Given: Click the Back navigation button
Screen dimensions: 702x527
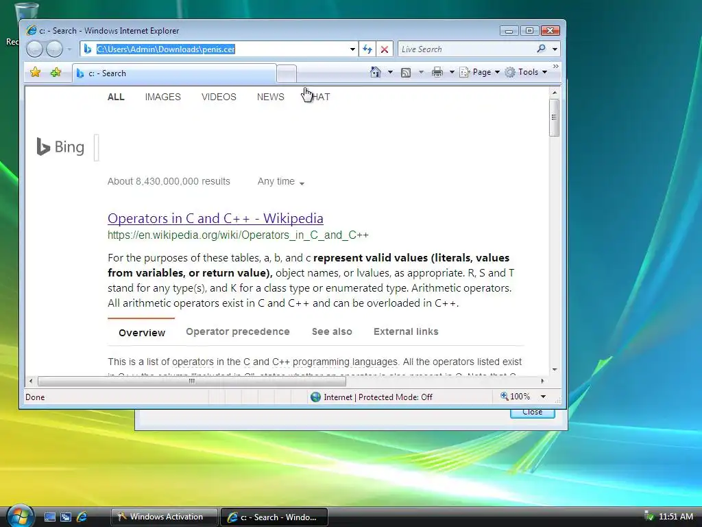Looking at the screenshot, I should tap(34, 49).
